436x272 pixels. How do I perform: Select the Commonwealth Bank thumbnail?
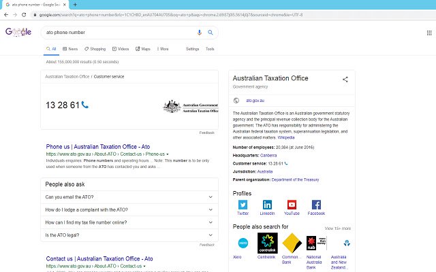pyautogui.click(x=292, y=243)
